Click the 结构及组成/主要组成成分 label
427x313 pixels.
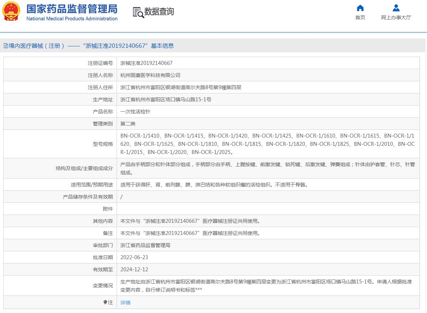84,168
